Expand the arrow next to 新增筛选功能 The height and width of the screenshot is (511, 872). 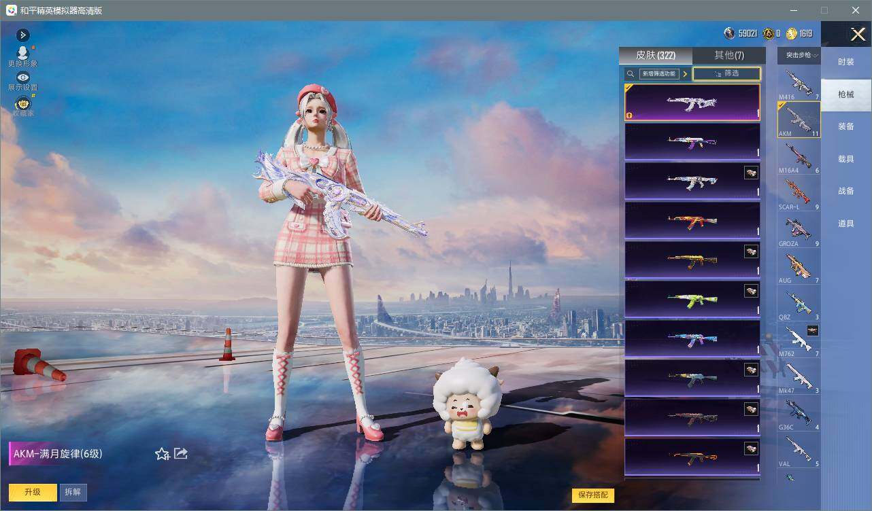685,73
